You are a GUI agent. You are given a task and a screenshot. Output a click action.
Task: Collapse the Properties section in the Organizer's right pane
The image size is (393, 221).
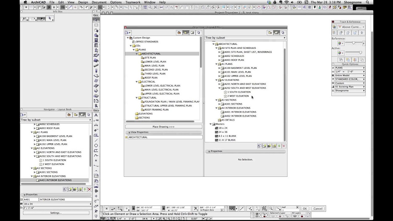(x=209, y=151)
